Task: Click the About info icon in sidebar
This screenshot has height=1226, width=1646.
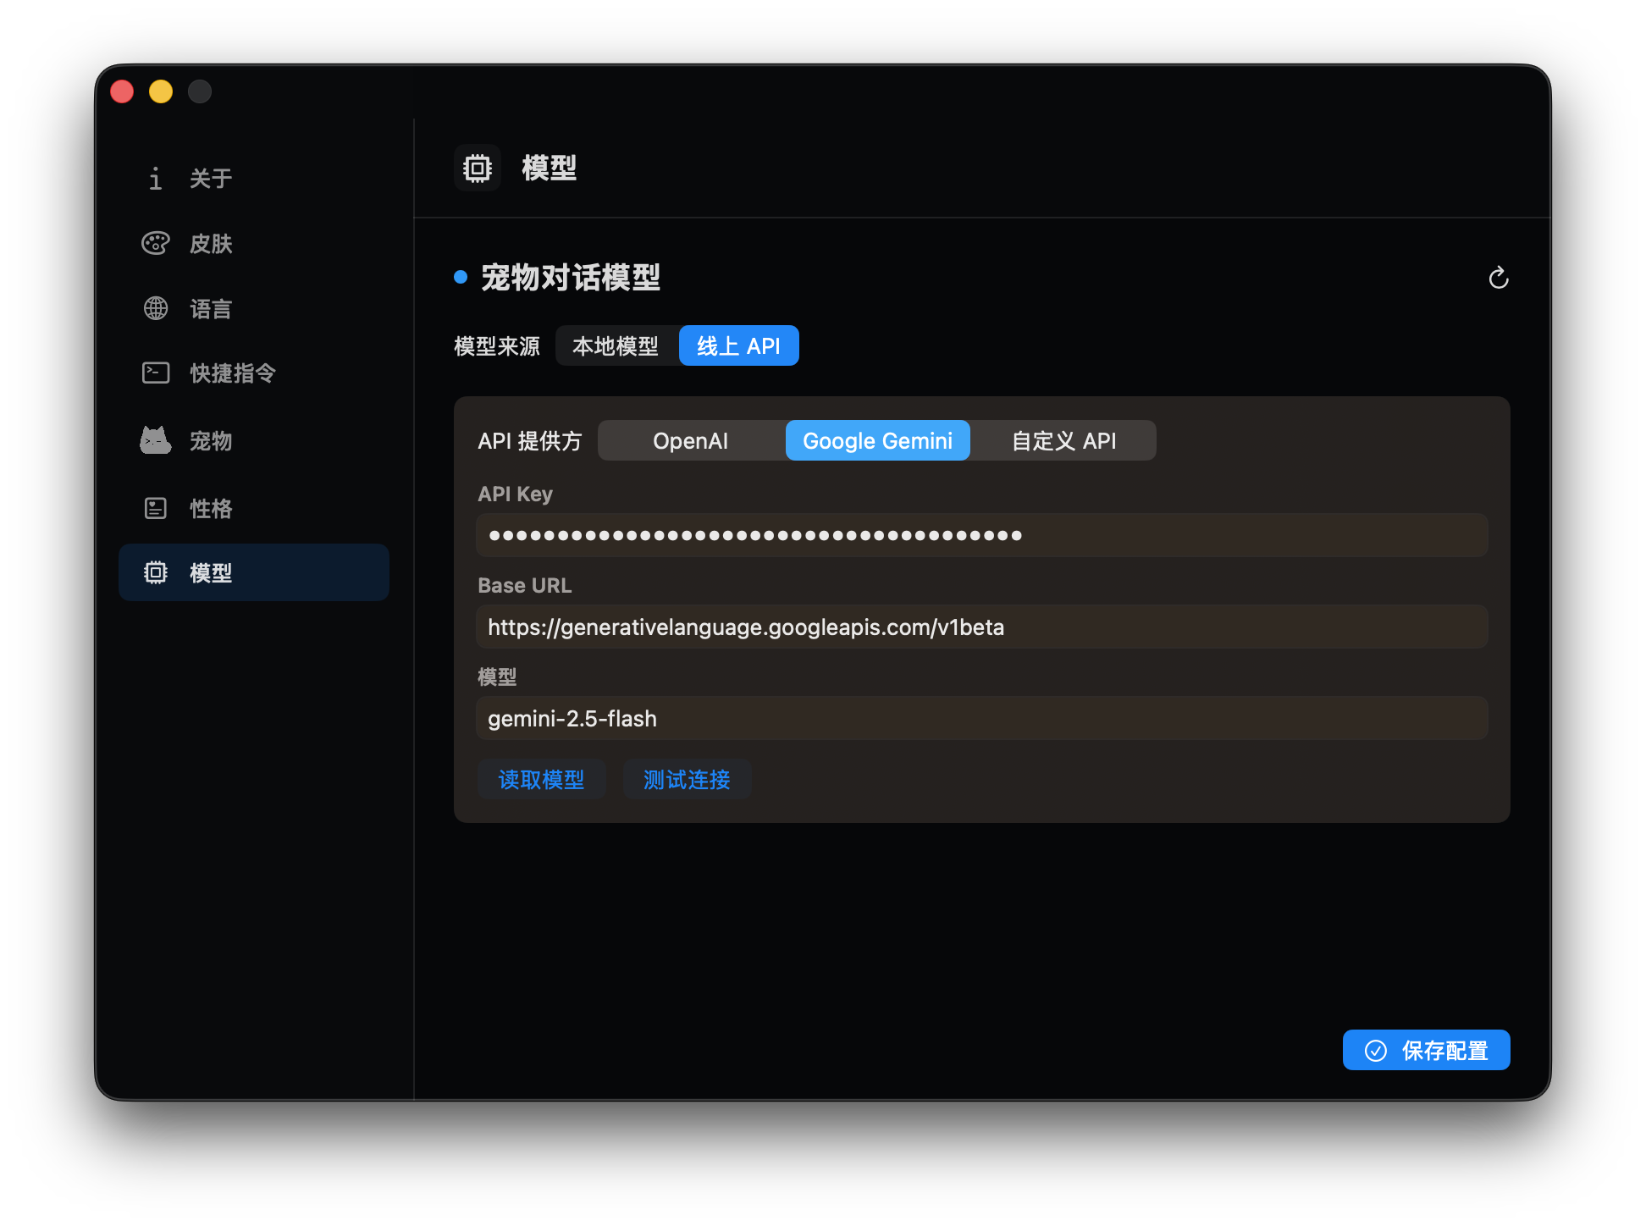Action: click(x=156, y=178)
